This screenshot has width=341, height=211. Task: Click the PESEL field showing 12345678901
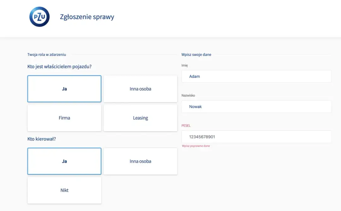click(x=256, y=137)
